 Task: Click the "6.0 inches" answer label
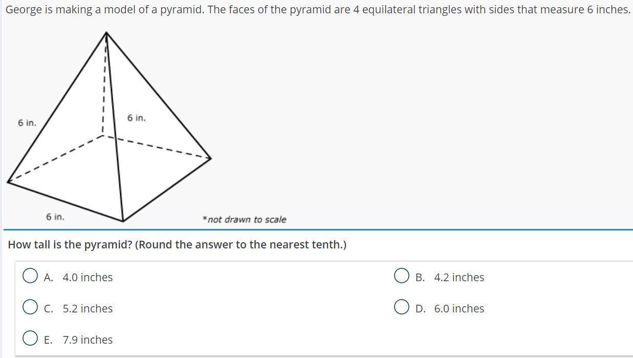(x=459, y=308)
